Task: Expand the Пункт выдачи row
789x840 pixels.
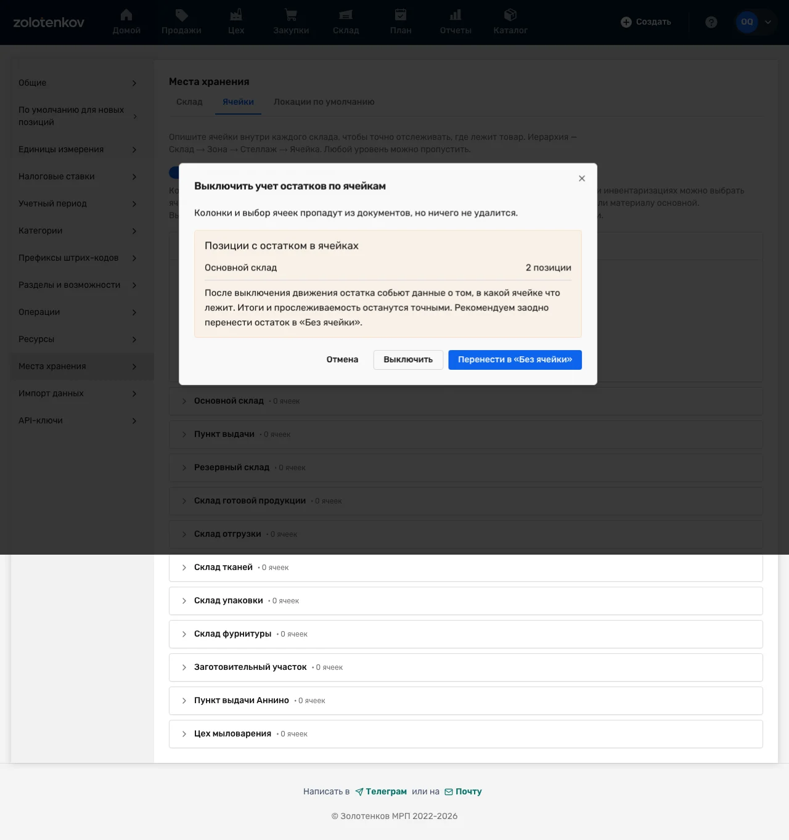Action: [x=465, y=434]
